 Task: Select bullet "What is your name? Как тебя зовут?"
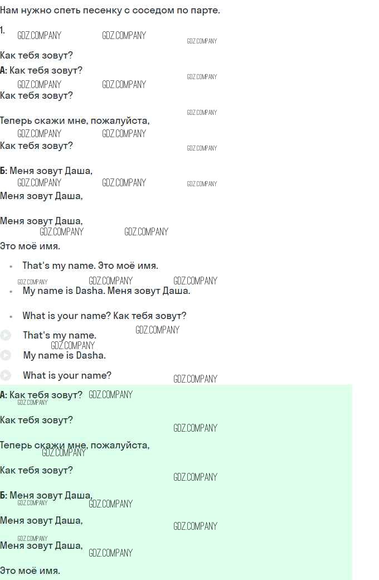coord(104,316)
